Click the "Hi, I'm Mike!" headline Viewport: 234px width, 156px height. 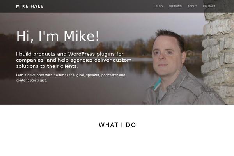(58, 36)
